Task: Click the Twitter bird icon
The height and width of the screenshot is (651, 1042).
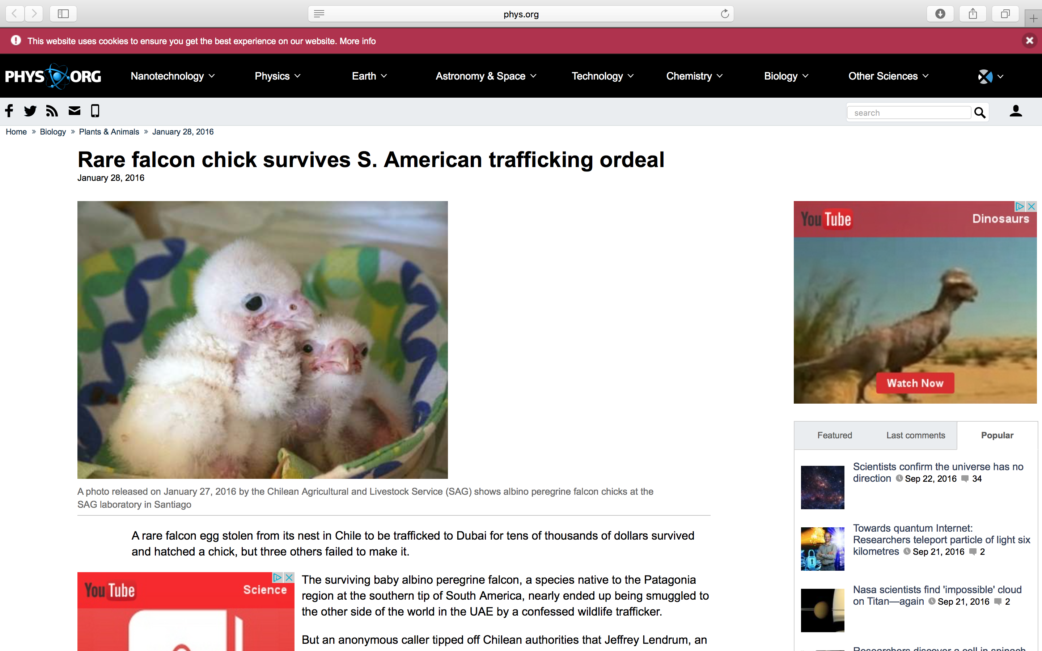Action: pos(30,111)
